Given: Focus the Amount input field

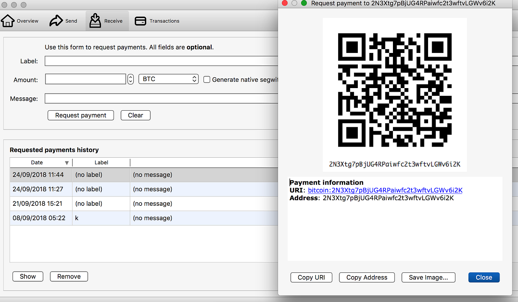Looking at the screenshot, I should [x=85, y=79].
